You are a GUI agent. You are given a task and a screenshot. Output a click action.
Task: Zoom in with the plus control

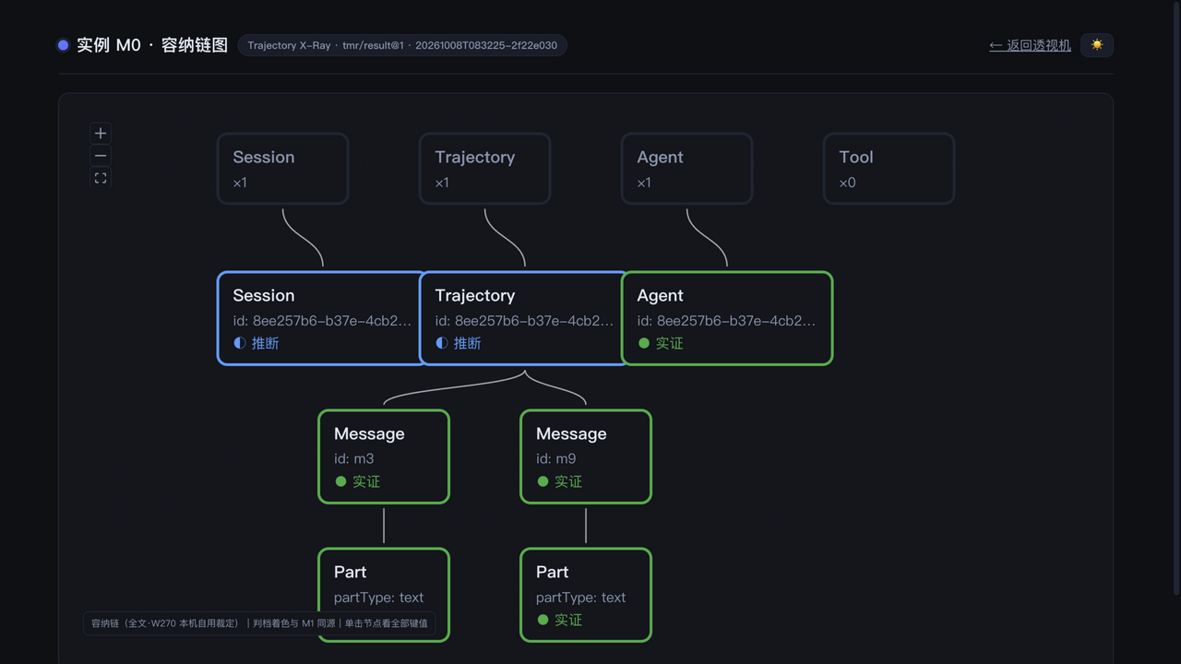[101, 133]
